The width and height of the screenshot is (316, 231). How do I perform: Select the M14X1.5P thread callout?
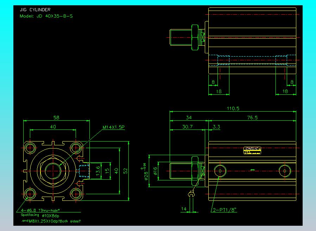point(113,127)
